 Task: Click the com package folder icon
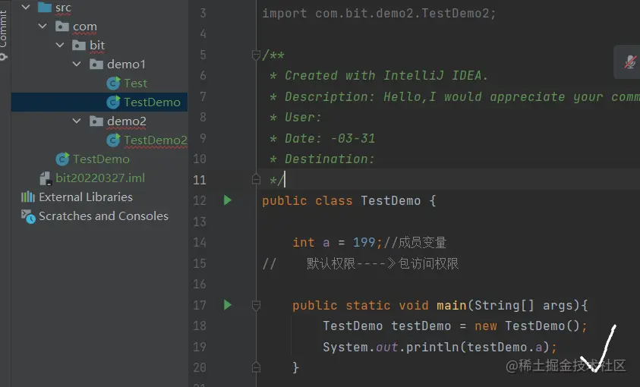[62, 26]
